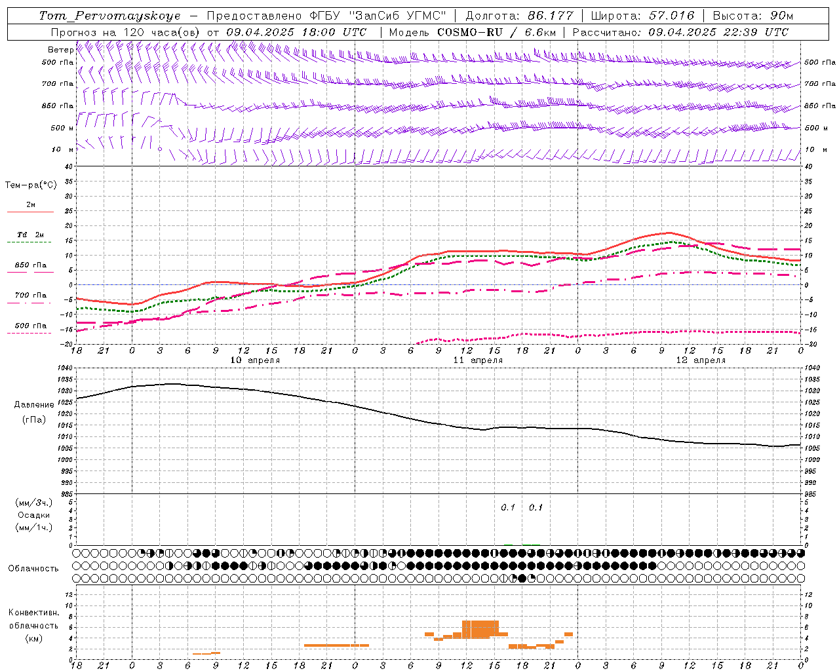Click the forecast start "09.04.2025 18:00 UTC"
The image size is (839, 671).
coord(296,32)
